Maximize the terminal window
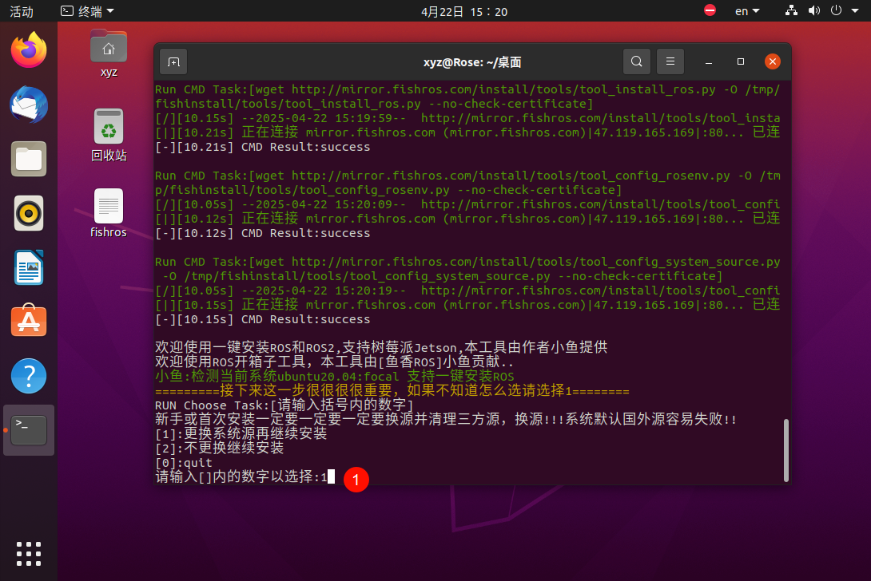 click(741, 61)
